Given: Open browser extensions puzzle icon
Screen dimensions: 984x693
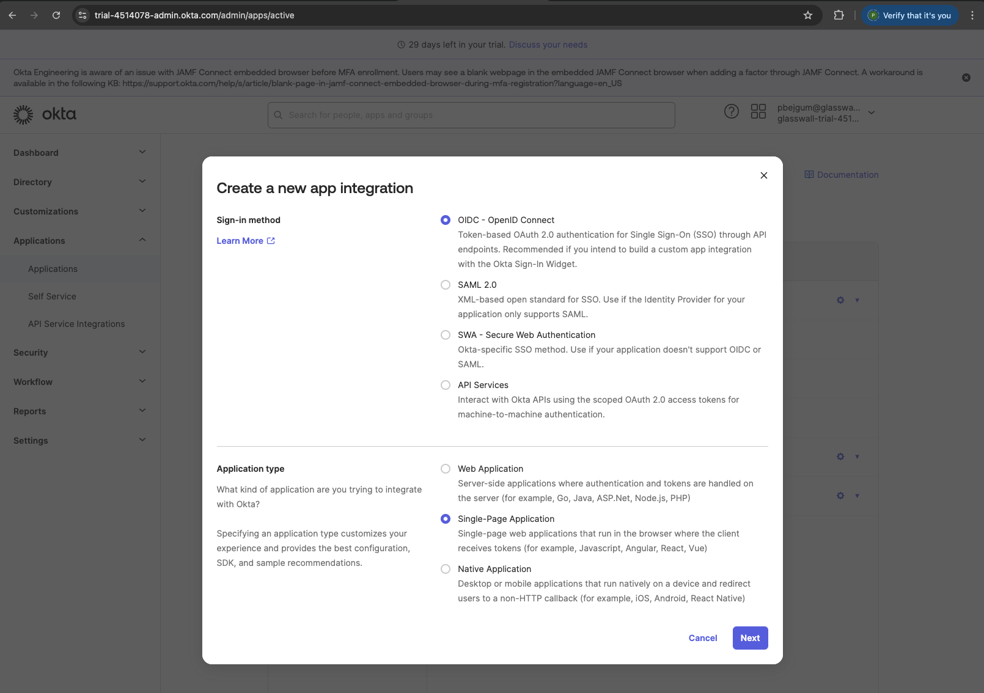Looking at the screenshot, I should (839, 15).
